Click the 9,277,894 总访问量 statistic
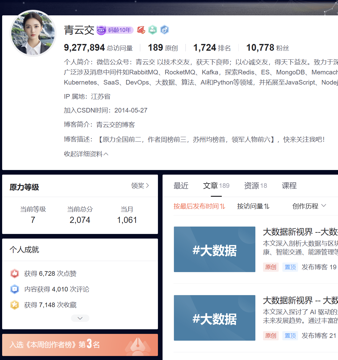 (98, 48)
